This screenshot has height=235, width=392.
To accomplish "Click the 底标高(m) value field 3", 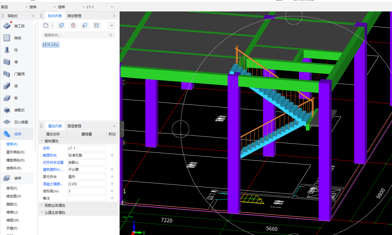I will click(87, 191).
